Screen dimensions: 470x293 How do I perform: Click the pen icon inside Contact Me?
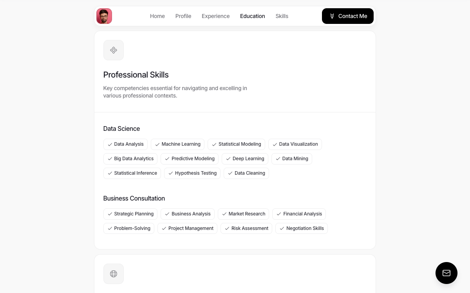pyautogui.click(x=332, y=16)
